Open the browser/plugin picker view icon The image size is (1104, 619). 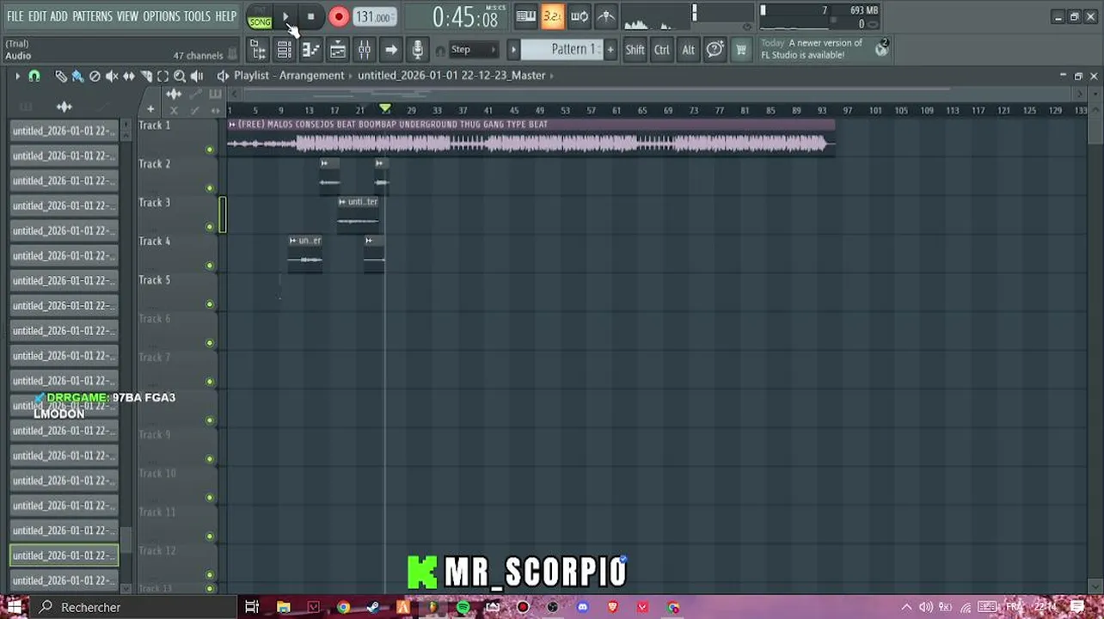[258, 50]
